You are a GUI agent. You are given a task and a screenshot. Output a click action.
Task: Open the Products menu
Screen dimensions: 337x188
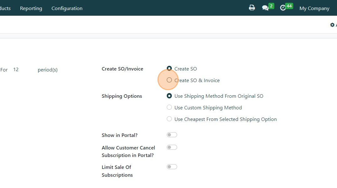(5, 8)
